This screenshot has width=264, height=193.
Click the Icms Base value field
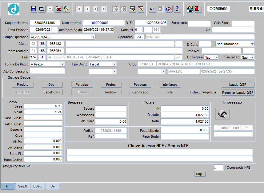click(x=43, y=106)
